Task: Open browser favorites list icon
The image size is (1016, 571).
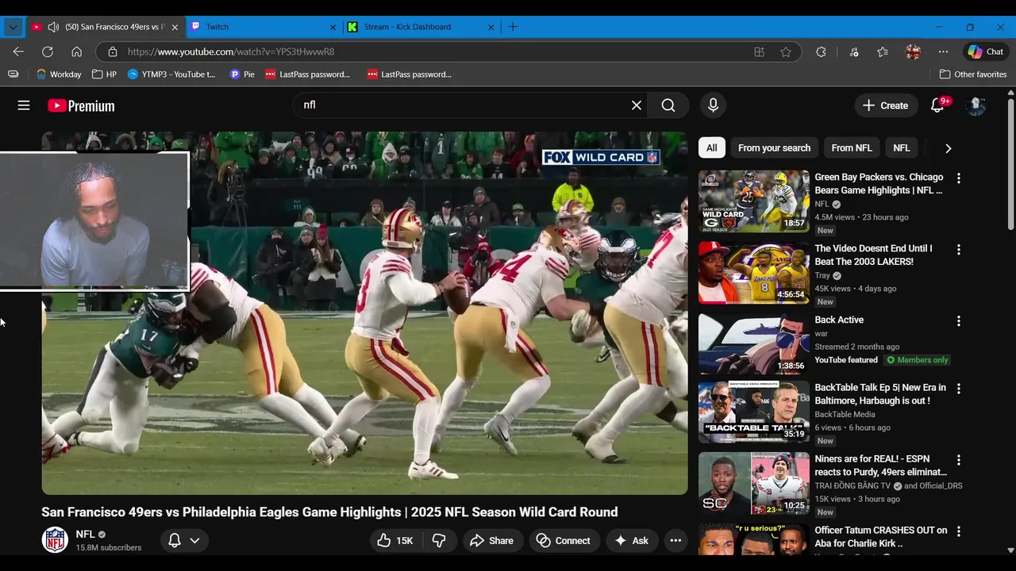Action: (x=883, y=52)
